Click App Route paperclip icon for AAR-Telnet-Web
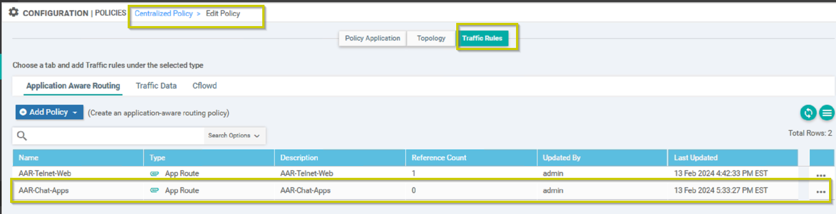The image size is (836, 214). click(x=155, y=174)
